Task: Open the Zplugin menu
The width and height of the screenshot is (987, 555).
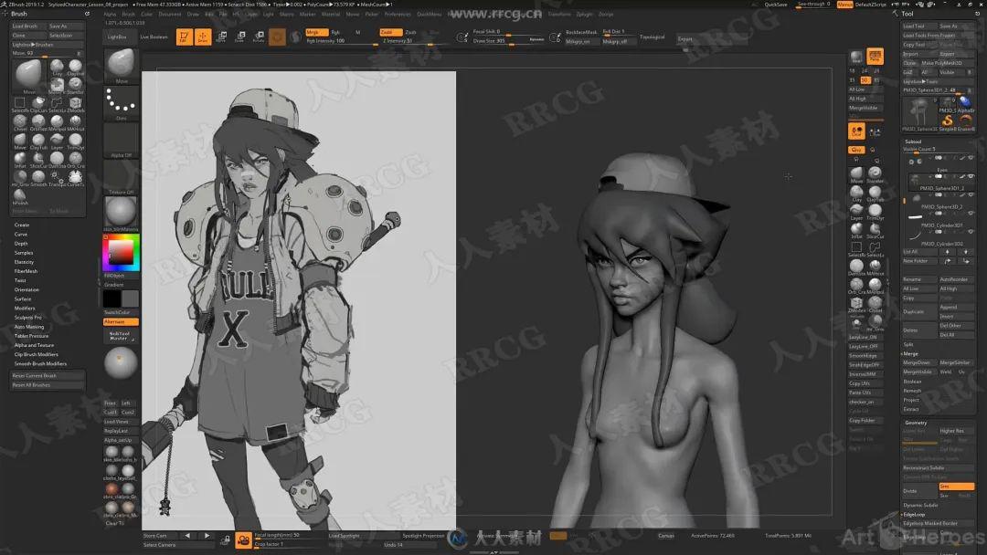Action: (x=584, y=14)
